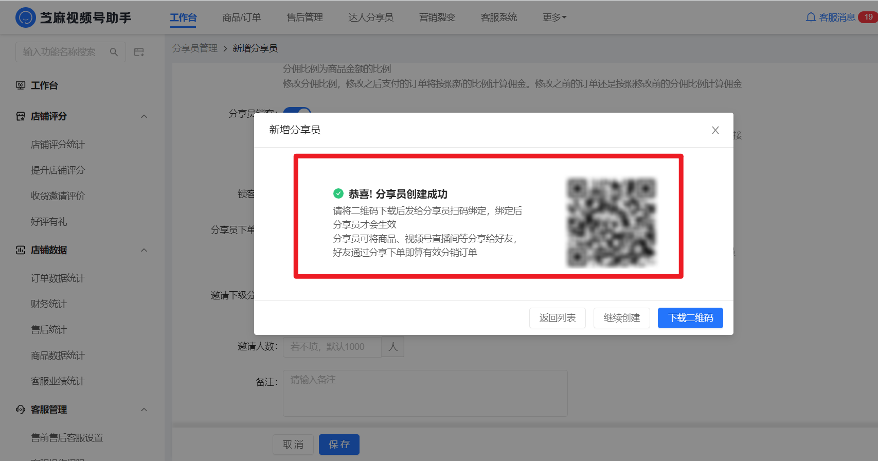Screen dimensions: 878x461
Task: Click the search magnifier icon in sidebar
Action: [x=114, y=52]
